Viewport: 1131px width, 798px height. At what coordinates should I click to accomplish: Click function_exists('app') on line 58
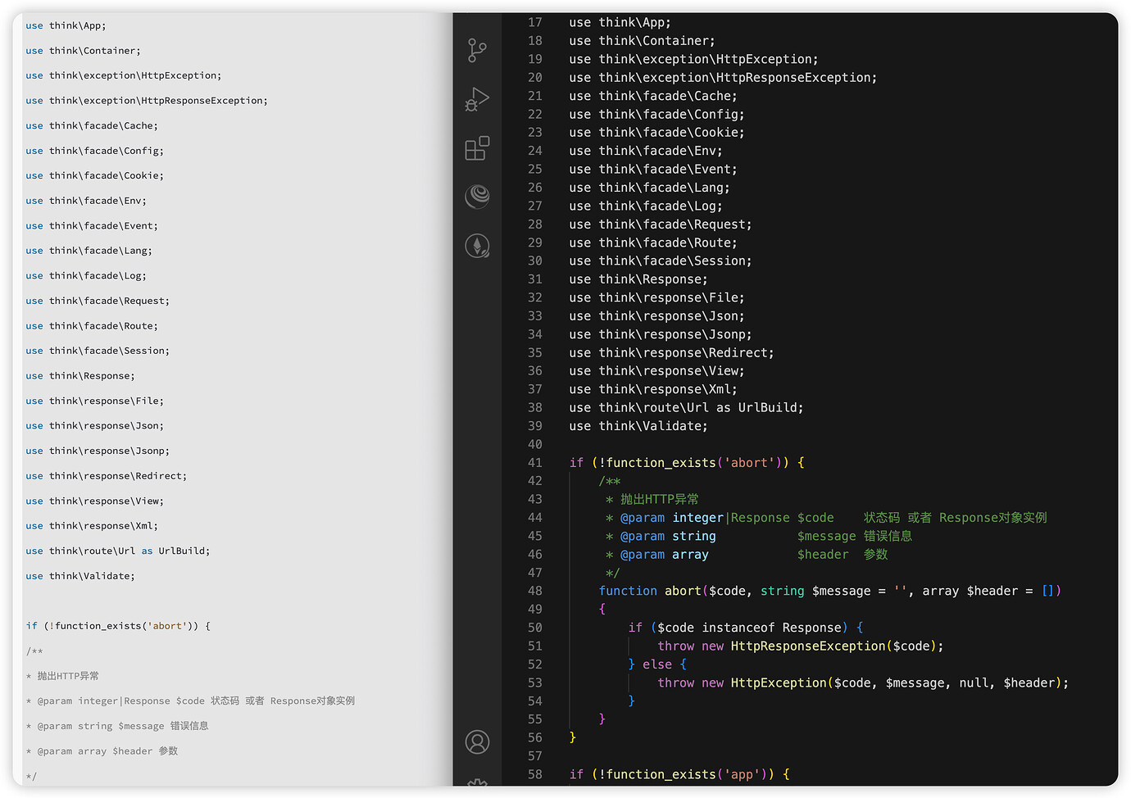[x=690, y=774]
